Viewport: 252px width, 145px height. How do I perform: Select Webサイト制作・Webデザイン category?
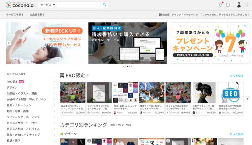point(31,99)
